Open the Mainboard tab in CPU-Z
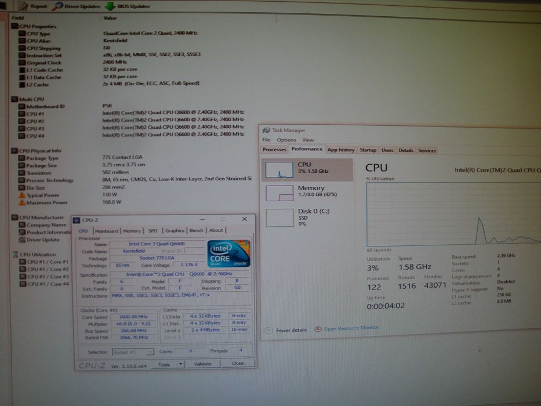This screenshot has width=541, height=406. click(x=107, y=231)
